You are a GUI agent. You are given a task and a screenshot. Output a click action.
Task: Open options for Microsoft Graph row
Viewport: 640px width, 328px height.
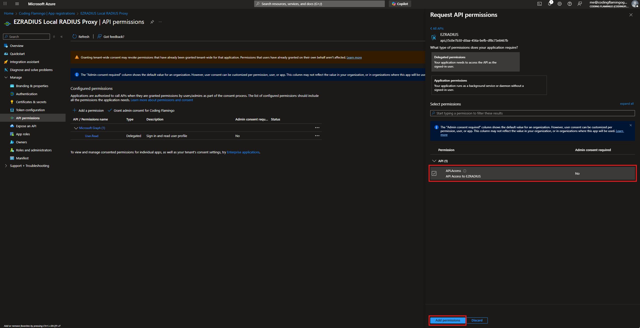coord(317,128)
